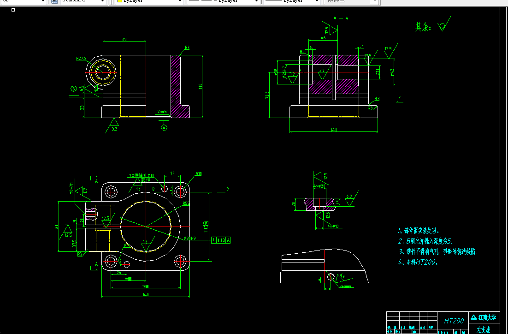Select the φ38 diameter dimension
The width and height of the screenshot is (508, 334).
(x=276, y=72)
